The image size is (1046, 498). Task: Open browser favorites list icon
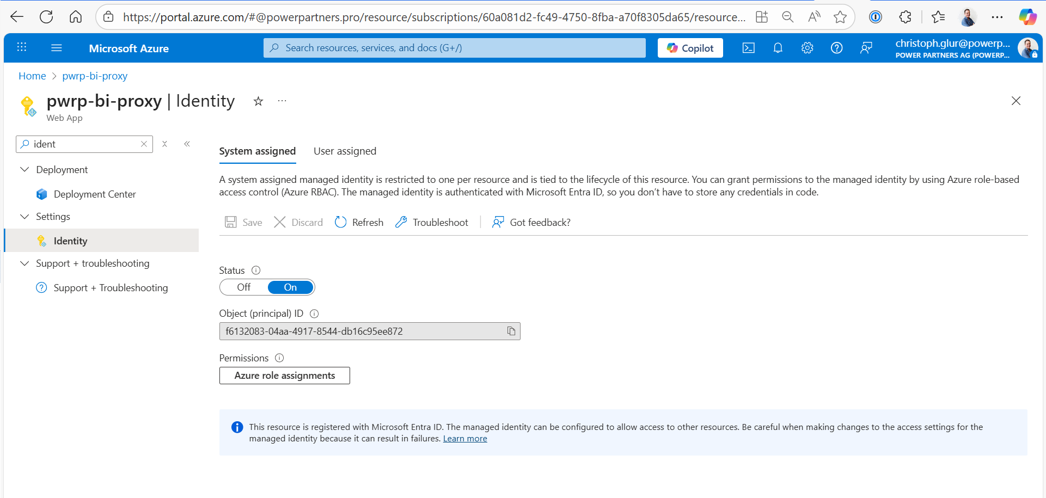pos(938,17)
